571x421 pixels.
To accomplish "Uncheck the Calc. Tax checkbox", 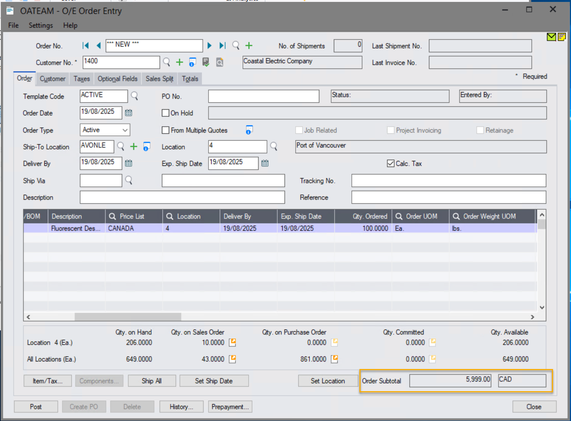I will [390, 163].
